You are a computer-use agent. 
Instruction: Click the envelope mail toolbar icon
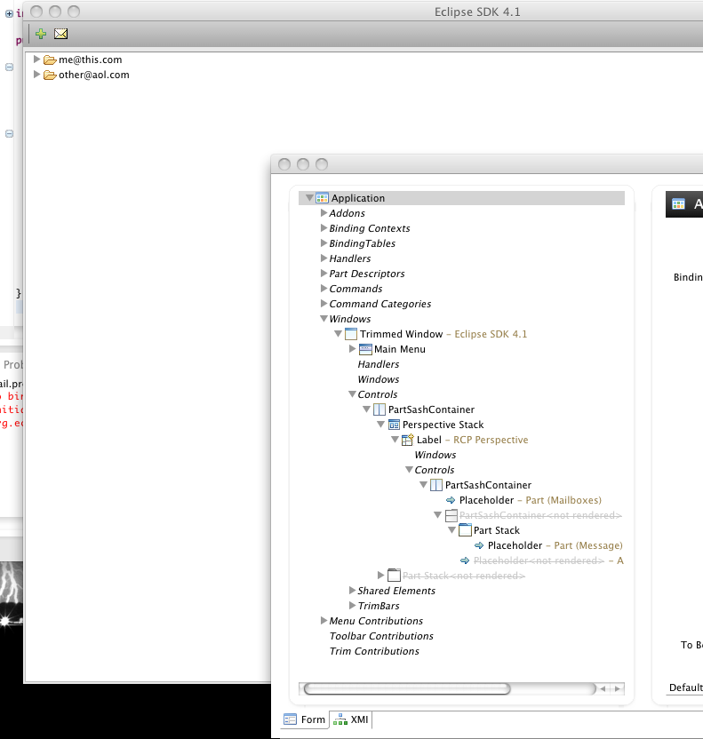(x=60, y=34)
